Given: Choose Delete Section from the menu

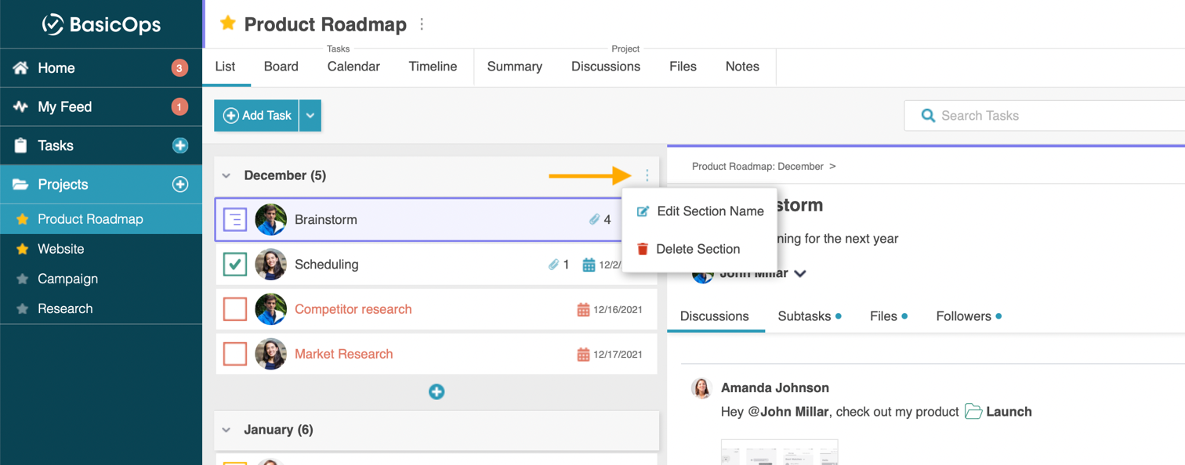Looking at the screenshot, I should point(697,249).
